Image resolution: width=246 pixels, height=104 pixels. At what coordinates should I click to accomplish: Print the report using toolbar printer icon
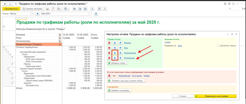click(x=75, y=9)
